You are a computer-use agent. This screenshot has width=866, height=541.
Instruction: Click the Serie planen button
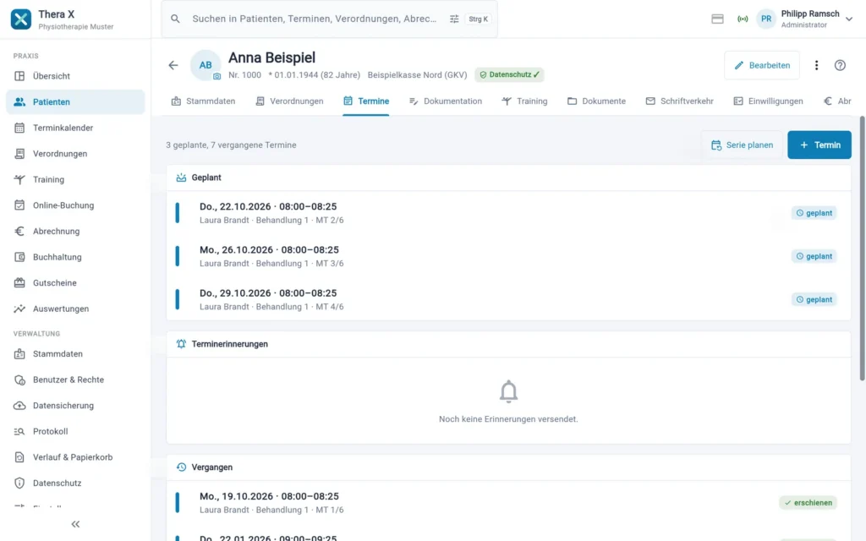742,145
